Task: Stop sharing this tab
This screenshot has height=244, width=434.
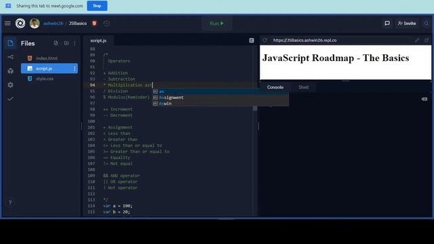Action: 97,6
